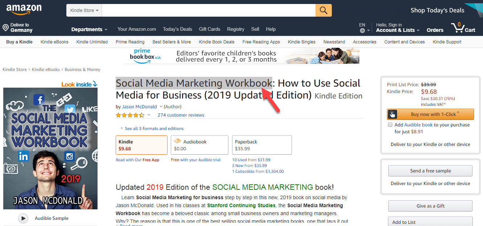Open the 274 customer reviews link

pos(181,115)
